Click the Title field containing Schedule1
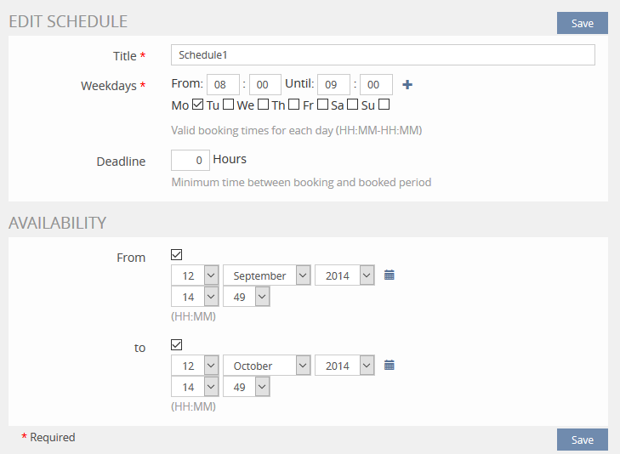The height and width of the screenshot is (454, 620). pyautogui.click(x=383, y=55)
